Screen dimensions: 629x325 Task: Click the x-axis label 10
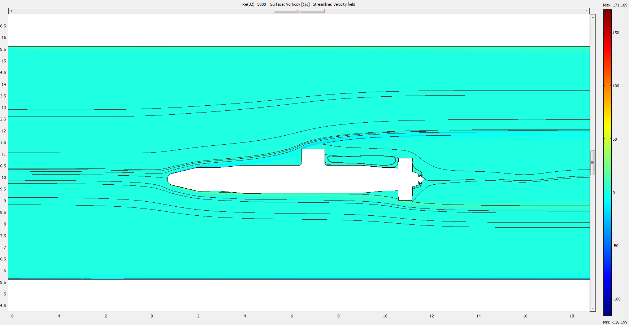(x=385, y=316)
